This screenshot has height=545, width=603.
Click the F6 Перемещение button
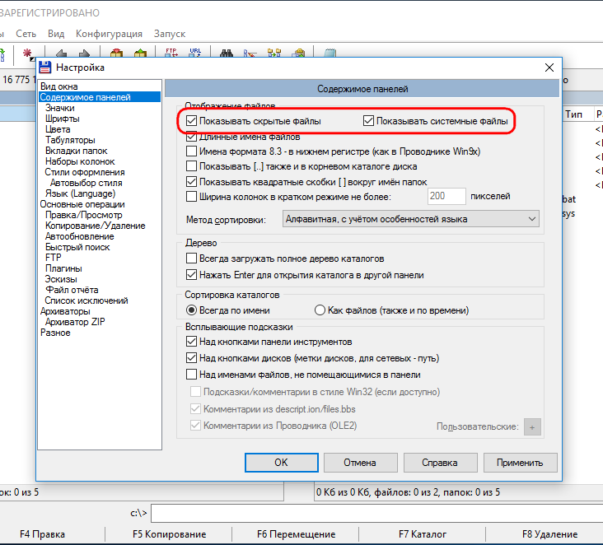tap(296, 534)
